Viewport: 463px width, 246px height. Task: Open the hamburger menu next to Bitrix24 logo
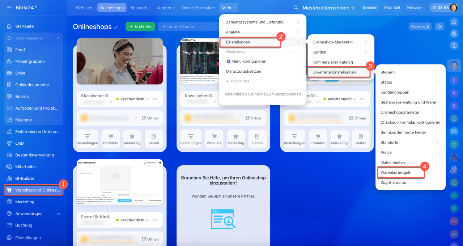point(9,8)
